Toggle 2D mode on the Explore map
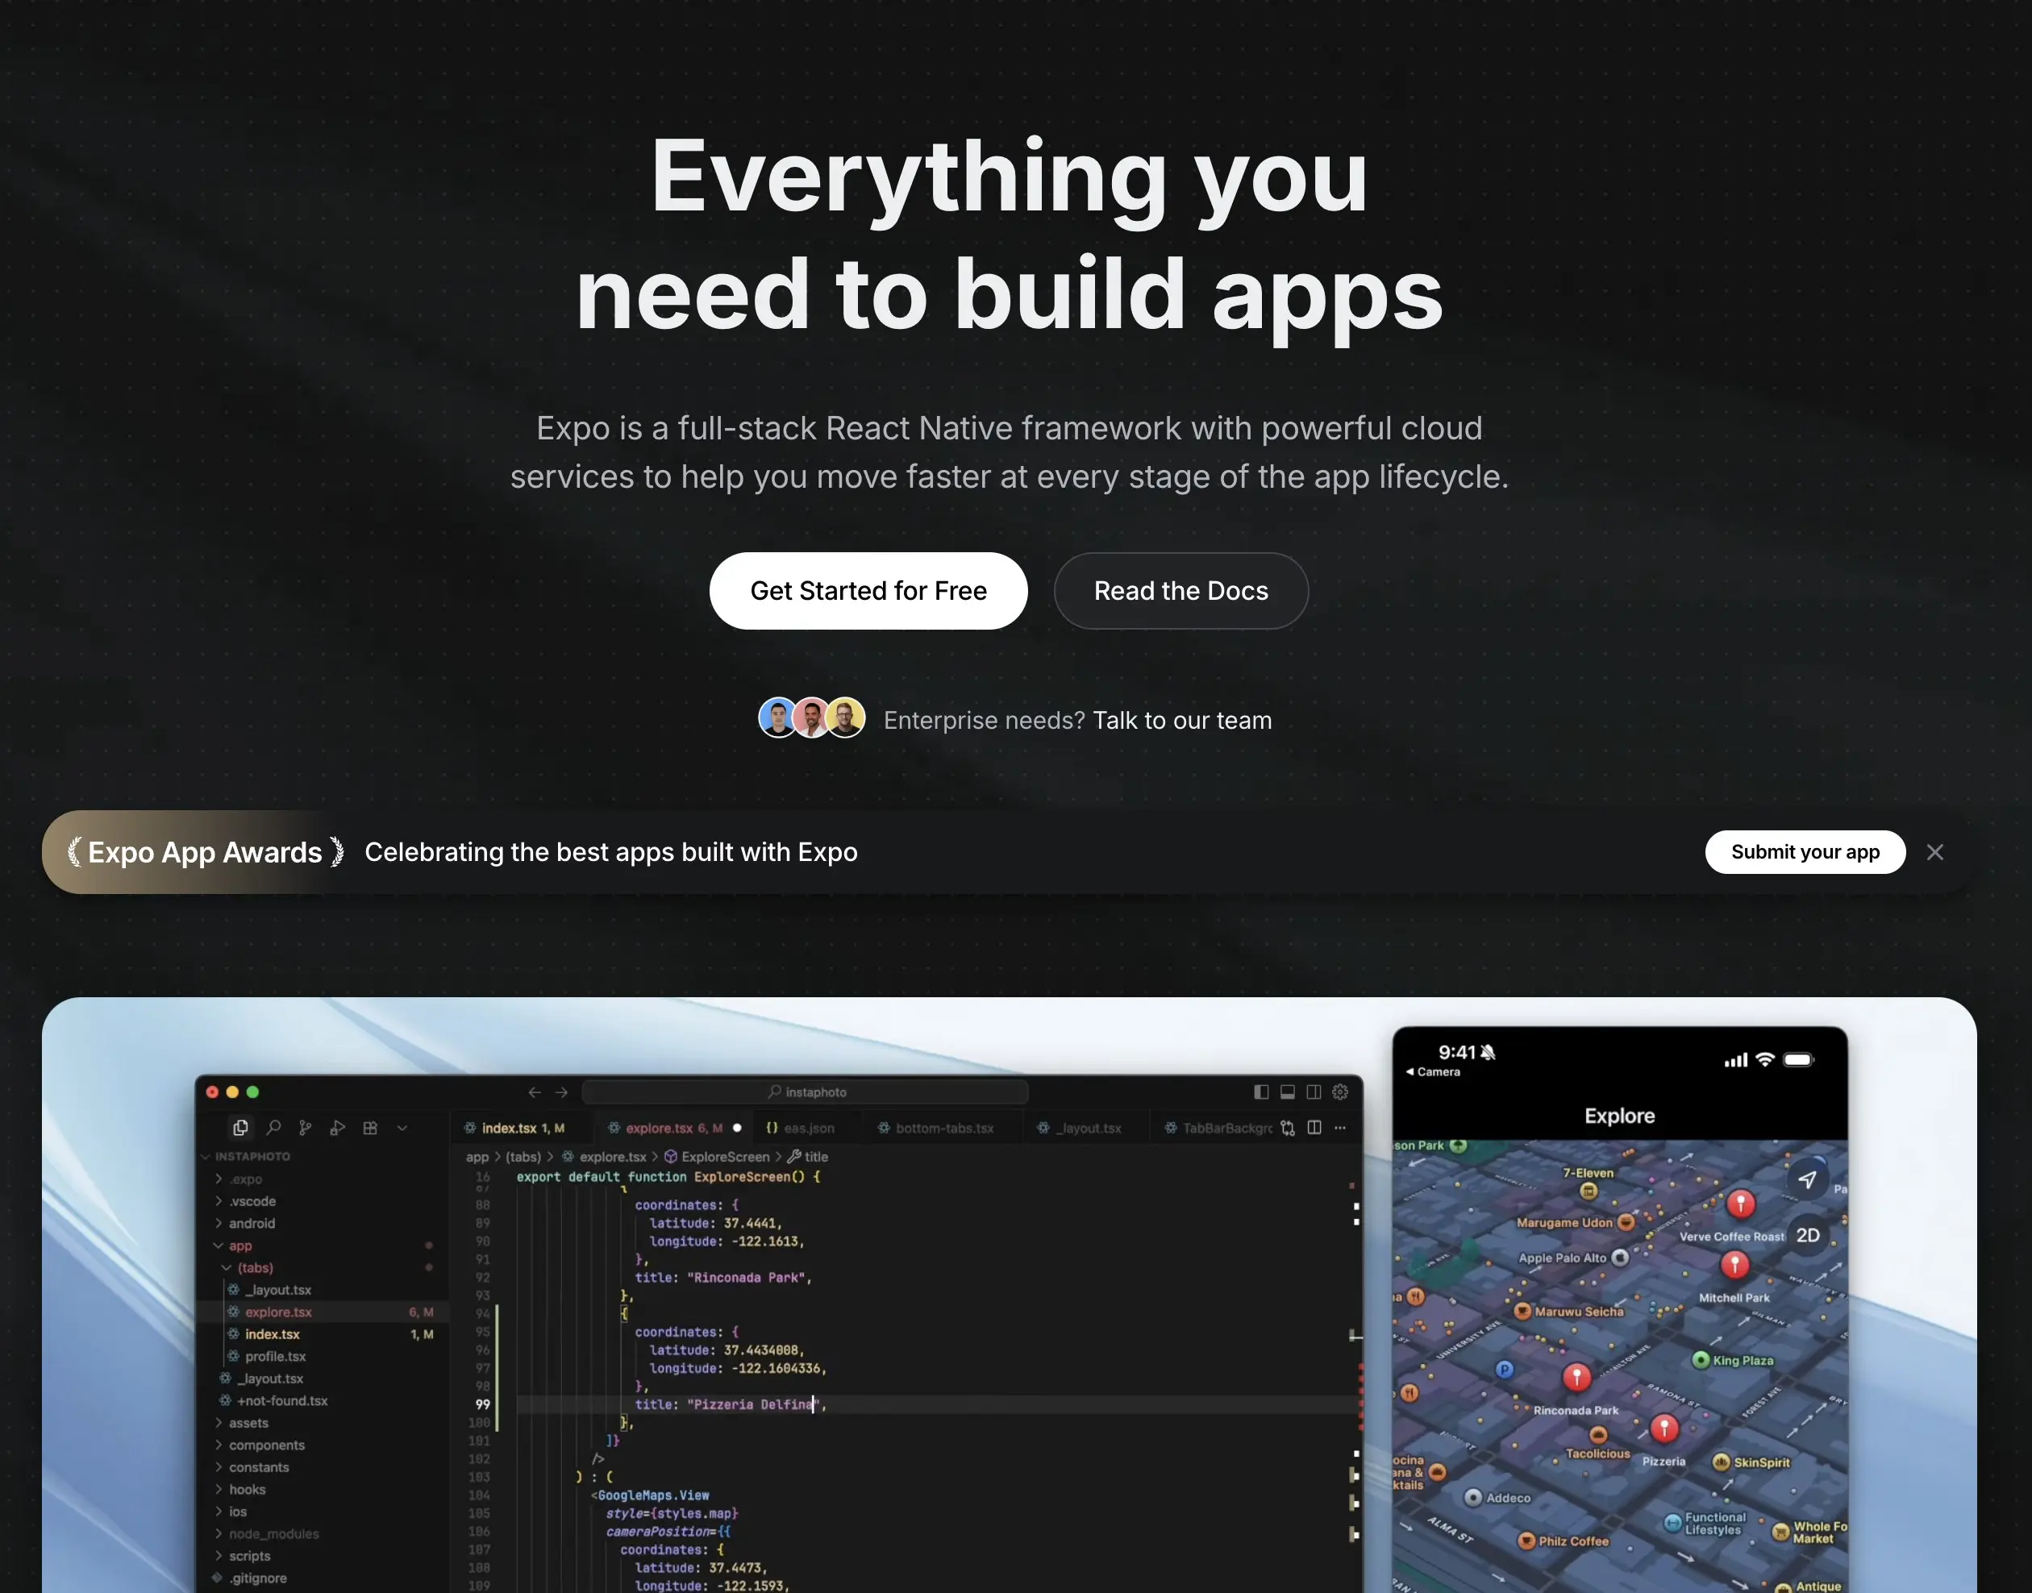This screenshot has width=2032, height=1593. (1807, 1235)
